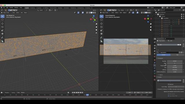185x104 pixels.
Task: Select the Emitter particle type button
Action: point(164,55)
